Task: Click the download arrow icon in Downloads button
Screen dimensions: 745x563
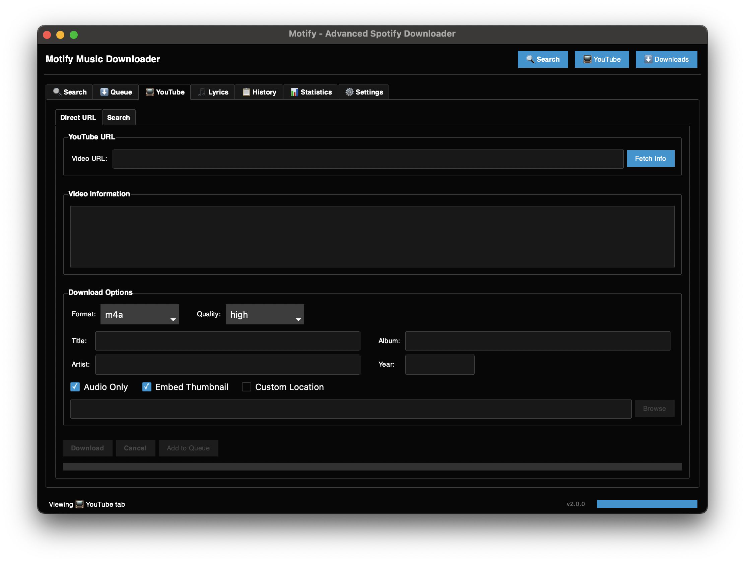Action: click(x=648, y=59)
